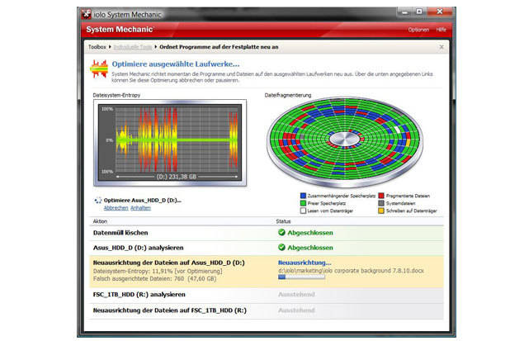
Task: Click the gray Systemdateien legend swatch
Action: 381,203
